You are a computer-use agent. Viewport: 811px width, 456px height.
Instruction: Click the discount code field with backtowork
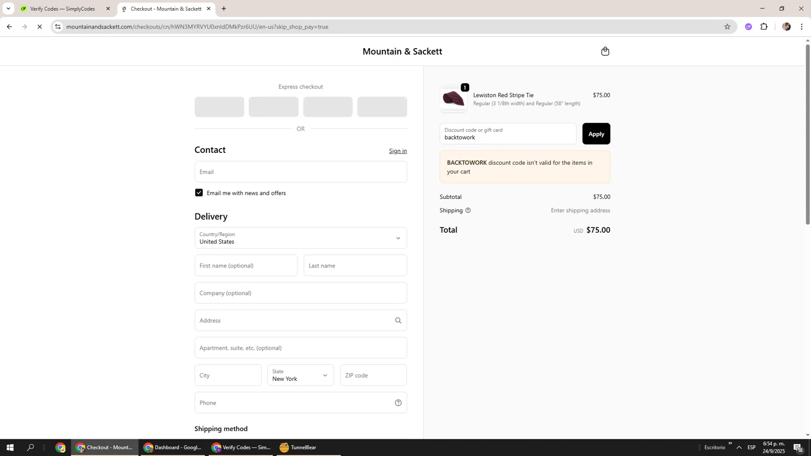(508, 134)
